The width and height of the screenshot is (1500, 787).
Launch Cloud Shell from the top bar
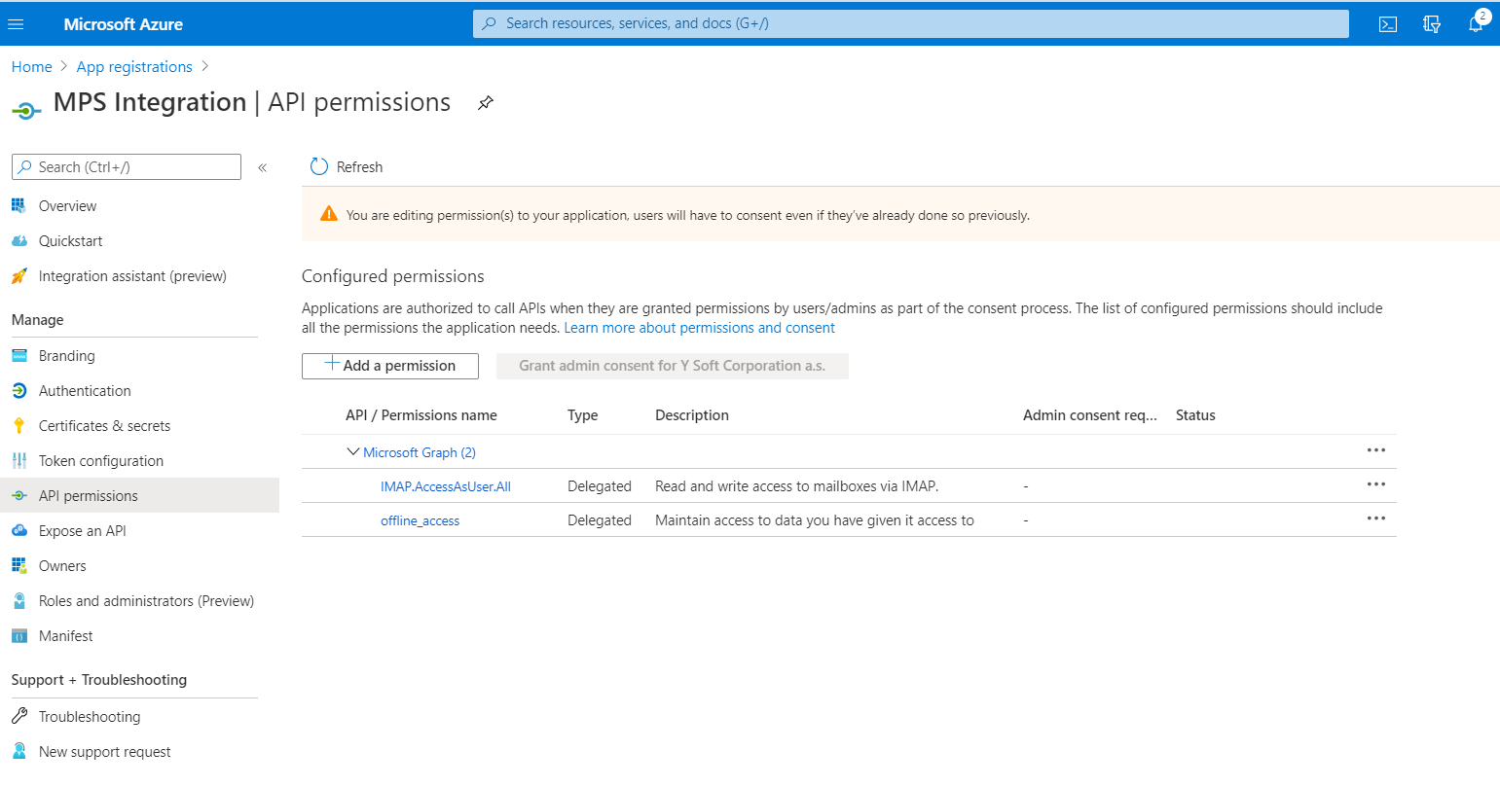click(1388, 24)
